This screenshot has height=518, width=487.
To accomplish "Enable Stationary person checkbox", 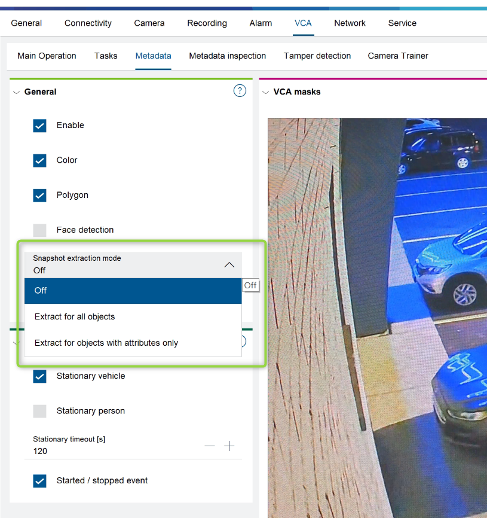I will 39,411.
